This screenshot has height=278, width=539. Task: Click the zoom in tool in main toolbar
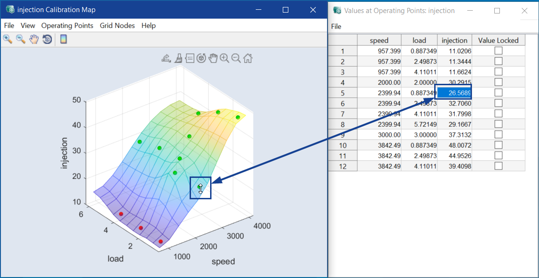[7, 40]
